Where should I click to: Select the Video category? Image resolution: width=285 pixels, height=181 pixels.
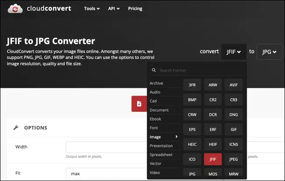point(155,173)
